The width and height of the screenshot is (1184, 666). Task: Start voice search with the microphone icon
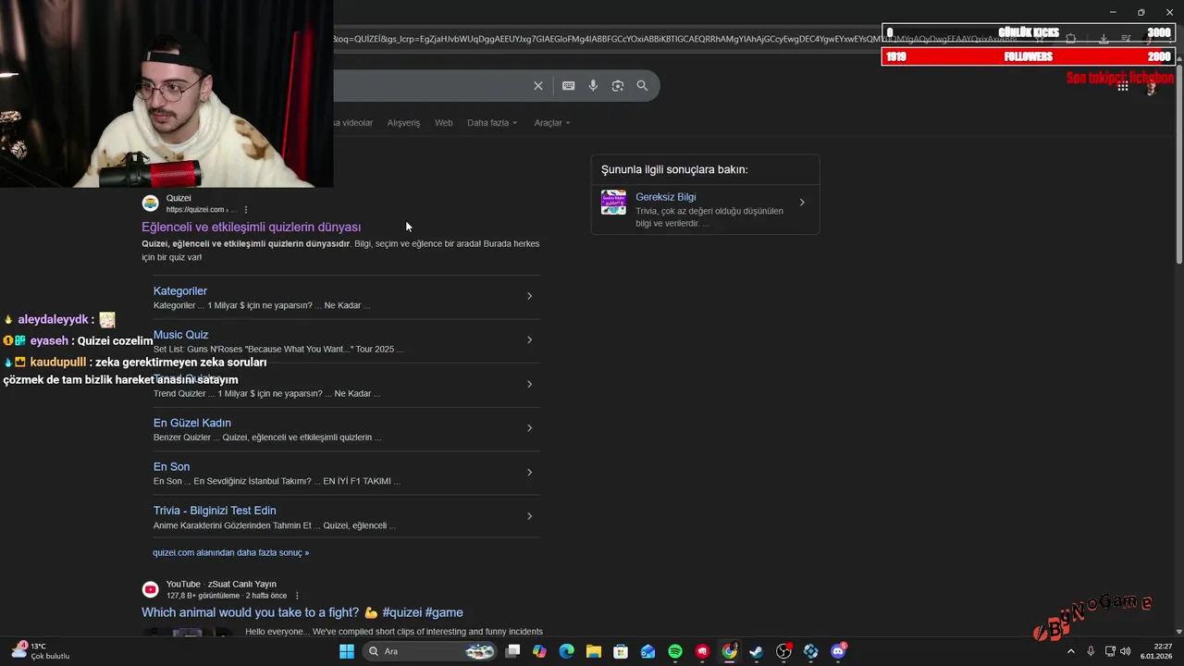[x=593, y=86]
